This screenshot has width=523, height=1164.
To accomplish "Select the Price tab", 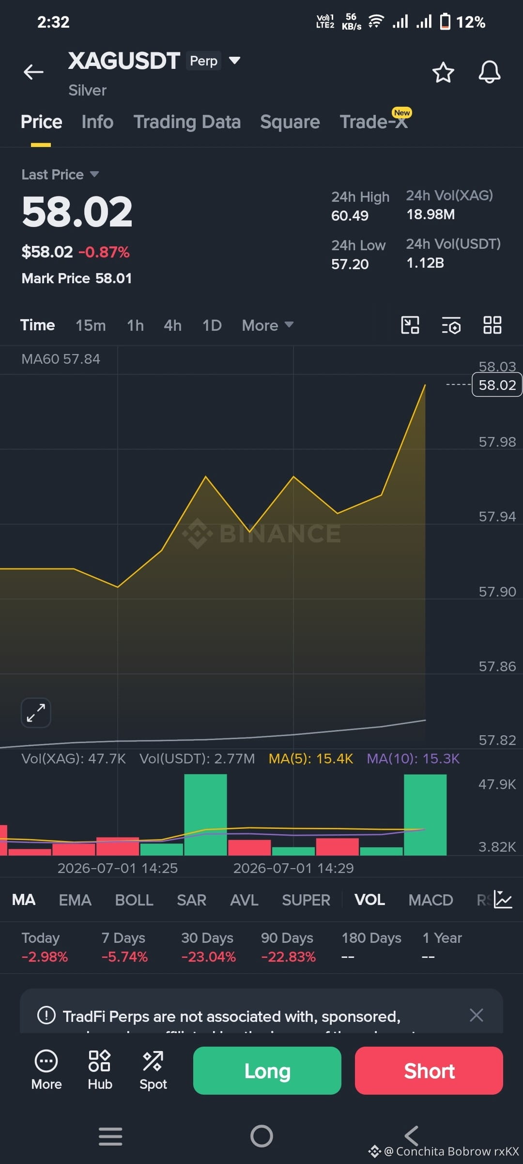I will (41, 122).
